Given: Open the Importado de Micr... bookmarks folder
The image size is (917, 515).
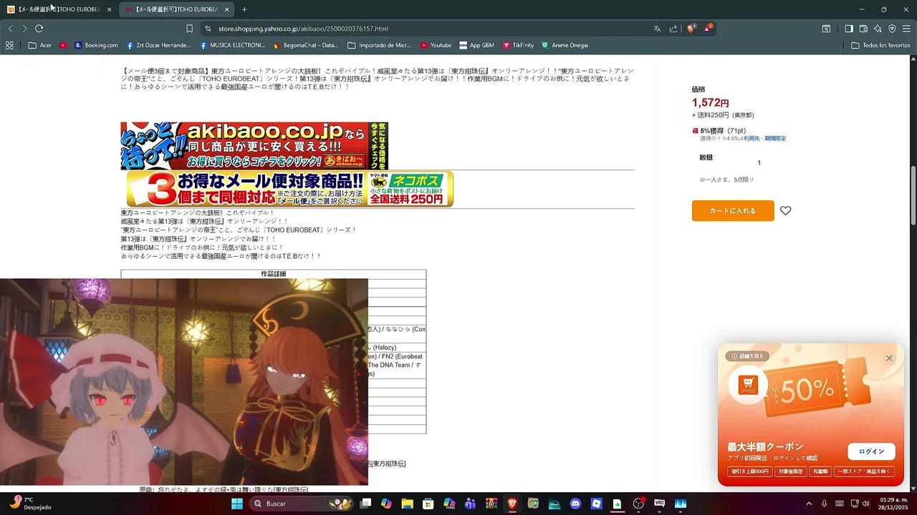Looking at the screenshot, I should coord(379,45).
